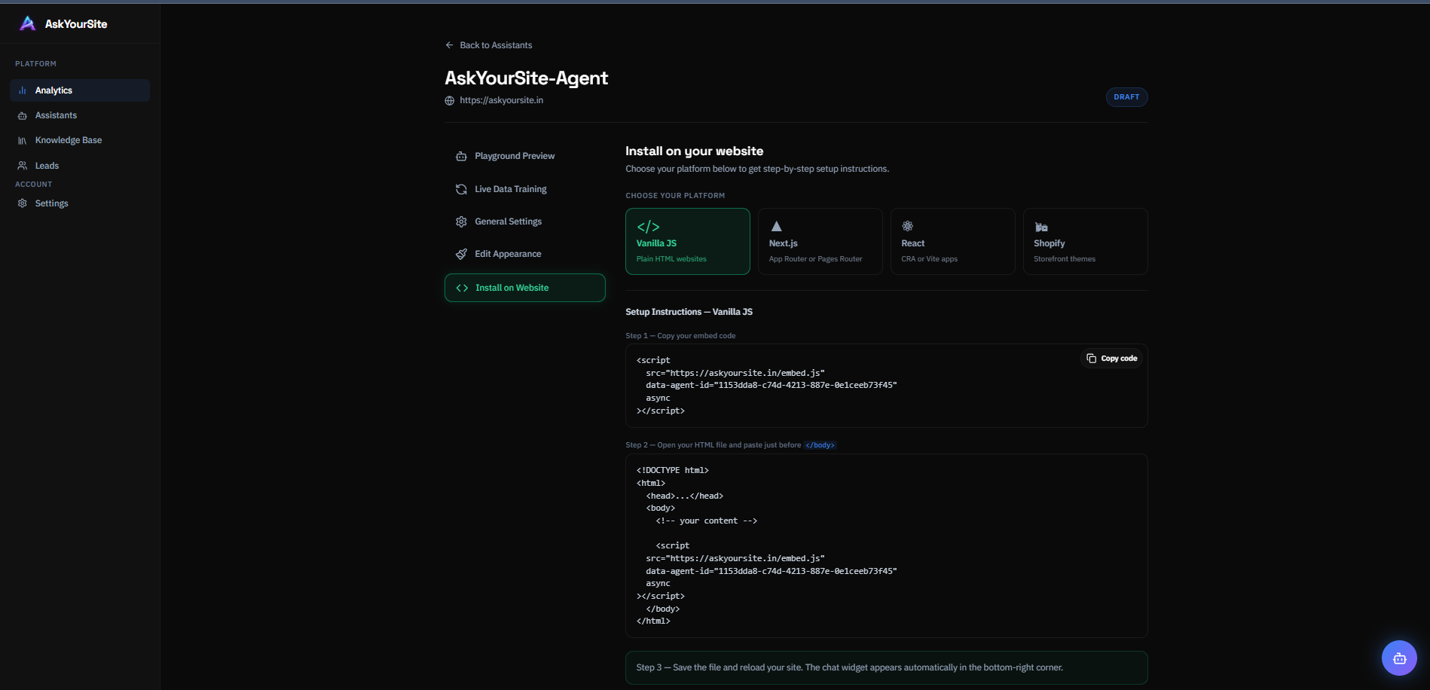1430x690 pixels.
Task: Open the General Settings section
Action: [507, 221]
